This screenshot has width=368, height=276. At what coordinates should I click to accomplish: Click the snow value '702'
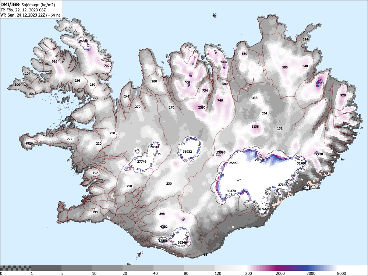[107, 66]
